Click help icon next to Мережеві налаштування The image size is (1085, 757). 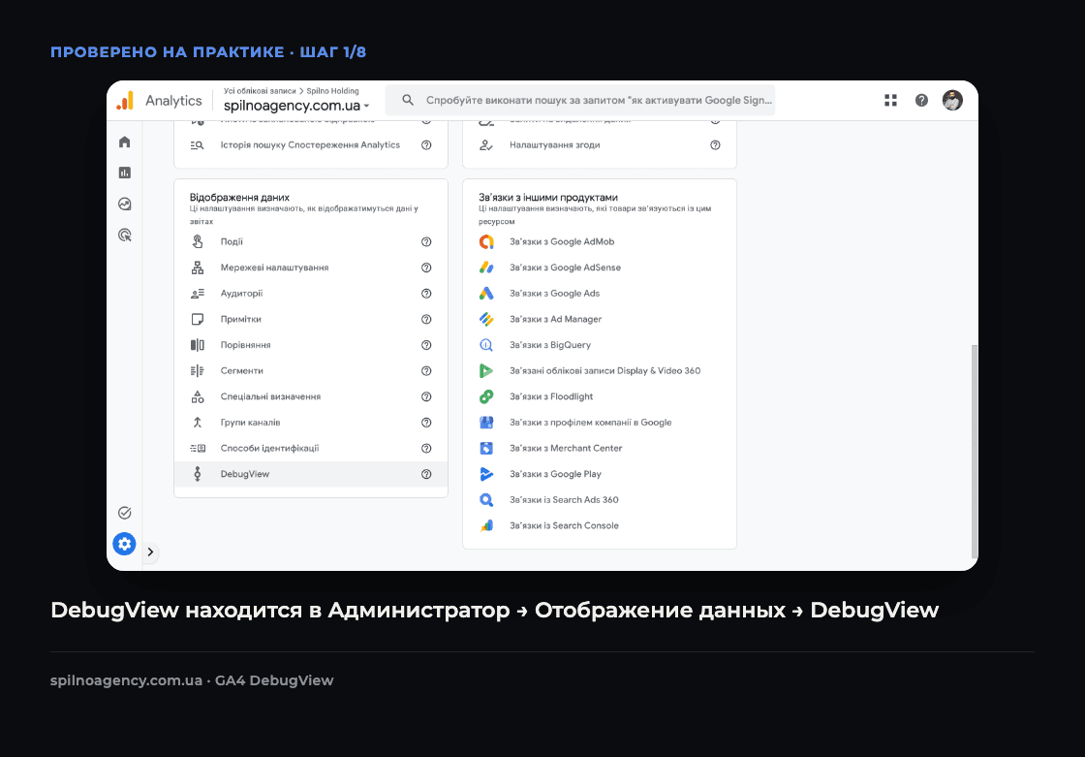[426, 268]
